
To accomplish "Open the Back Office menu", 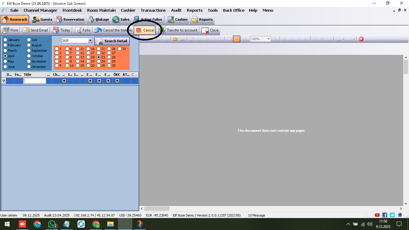I will [234, 10].
